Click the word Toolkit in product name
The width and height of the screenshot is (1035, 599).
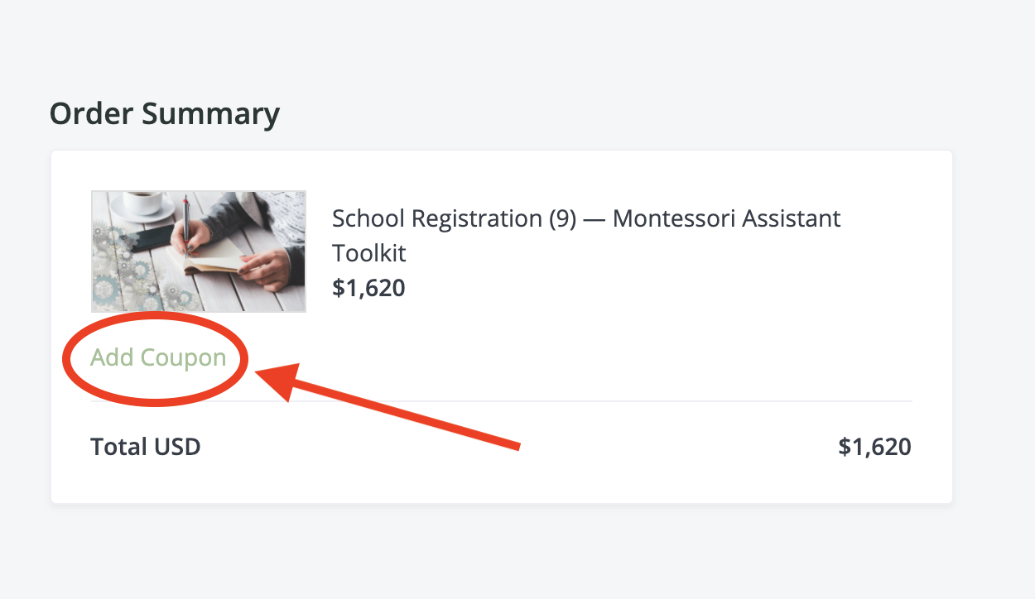(x=369, y=252)
